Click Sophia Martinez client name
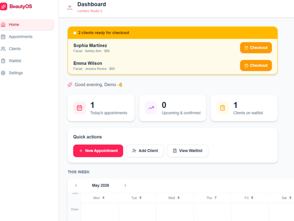Screen dimensions: 294x221 [x=90, y=45]
